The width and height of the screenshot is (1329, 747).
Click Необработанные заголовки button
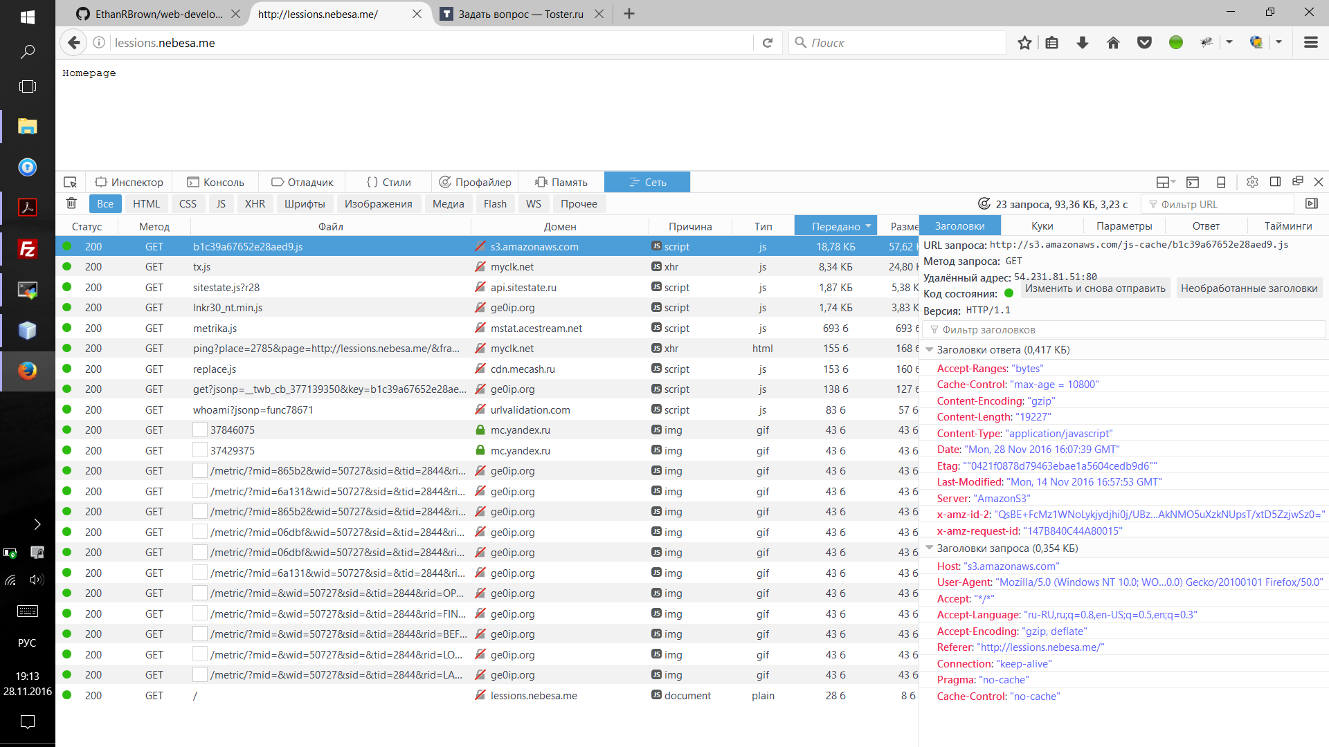click(x=1249, y=288)
